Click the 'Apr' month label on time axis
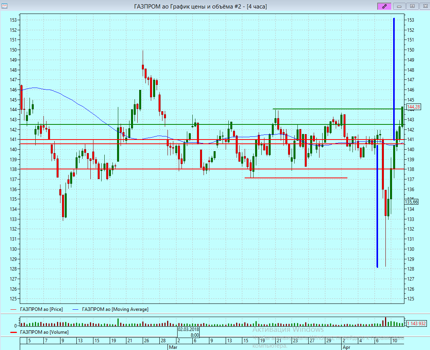This screenshot has width=430, height=350. 346,347
